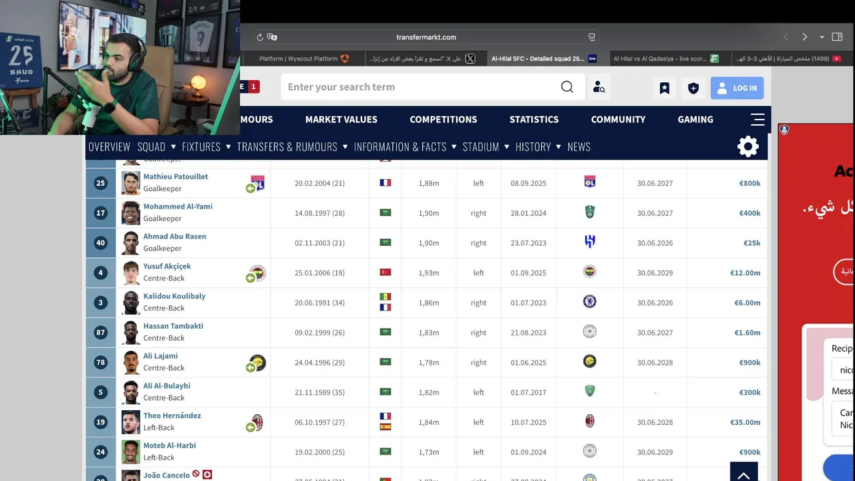This screenshot has height=481, width=855.
Task: Open Yusuf Akçiçek player link
Action: (x=167, y=267)
